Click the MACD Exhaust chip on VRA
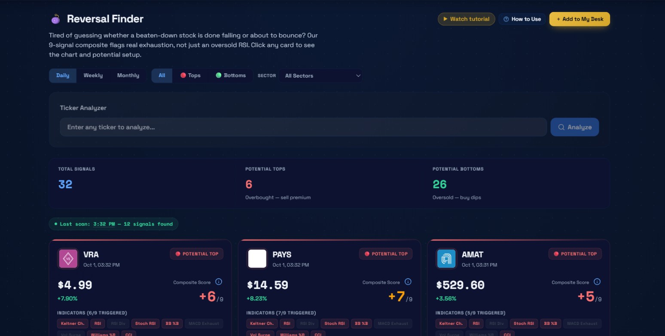Viewport: 665px width, 336px height. 204,324
